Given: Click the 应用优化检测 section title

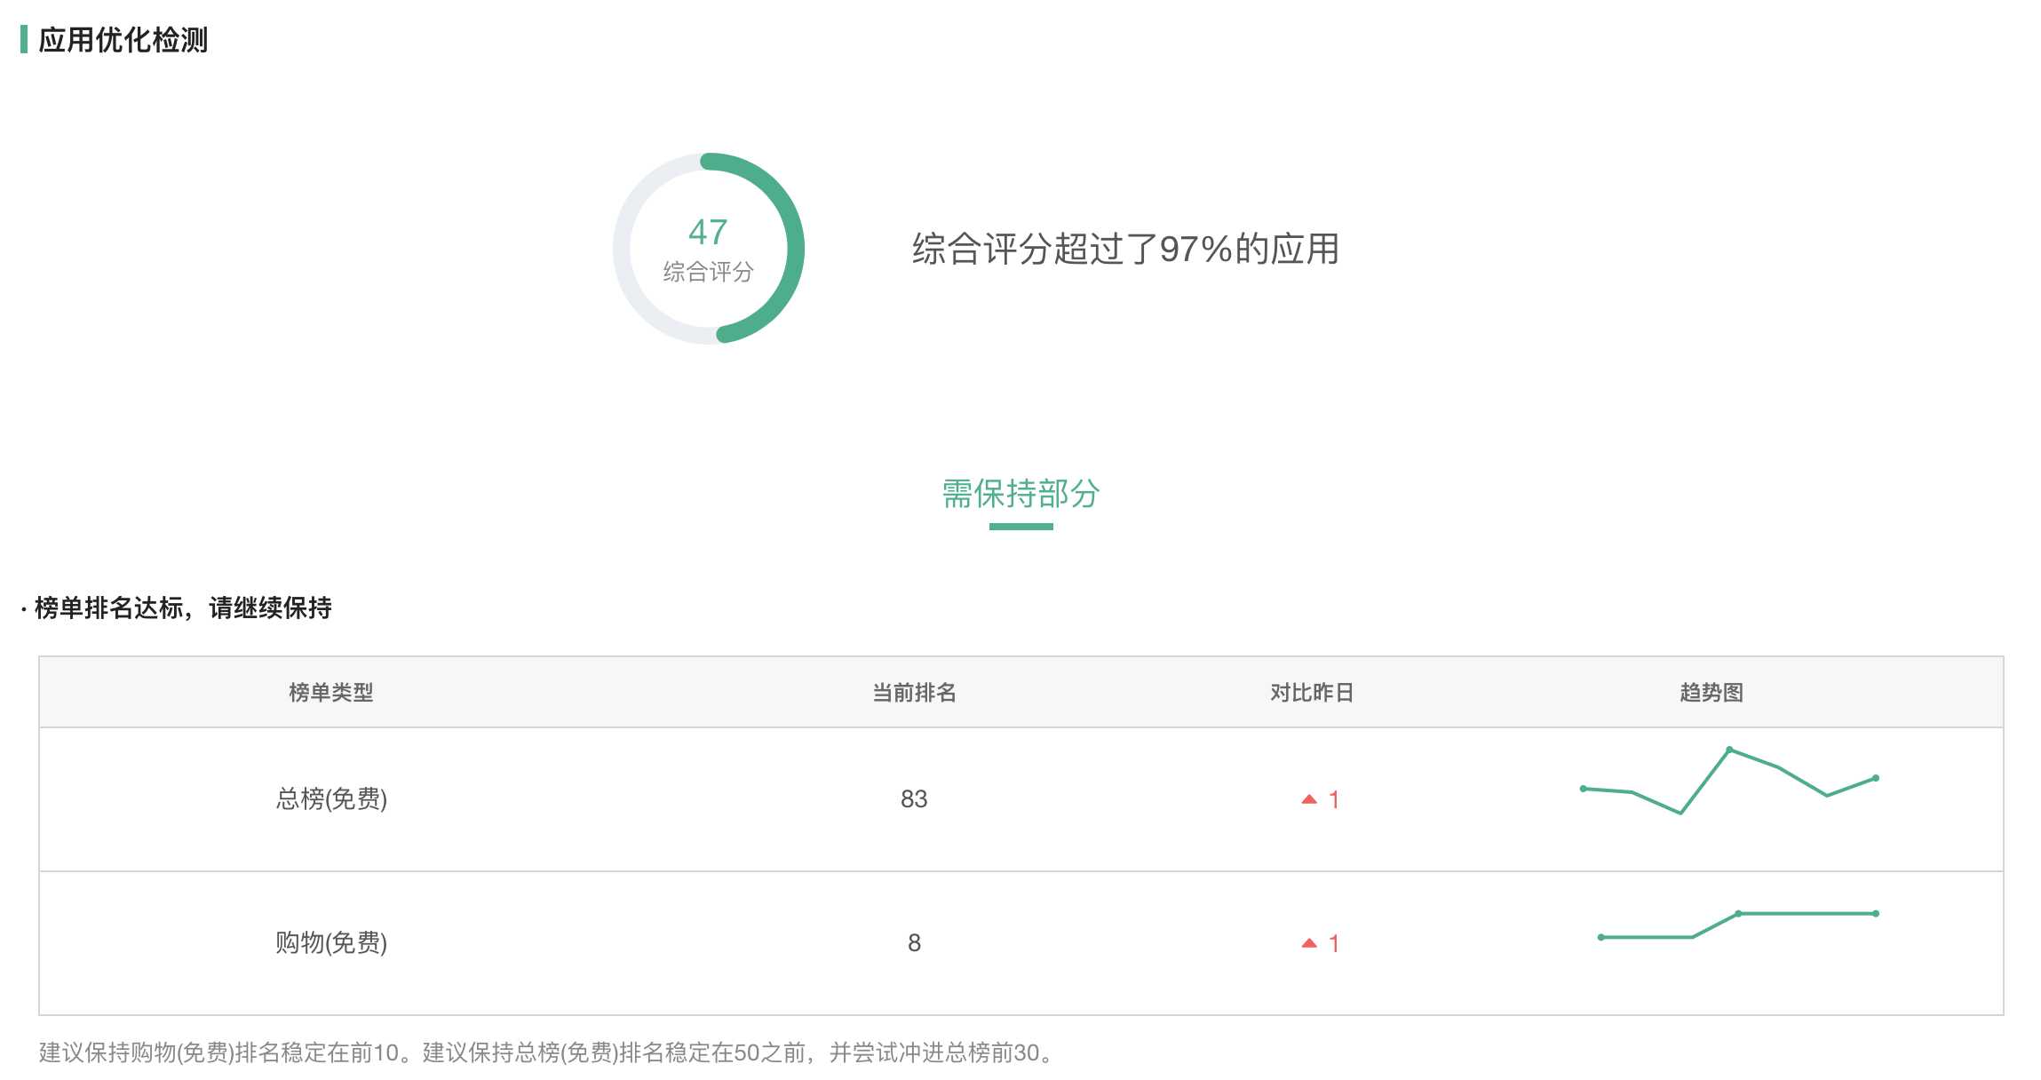Looking at the screenshot, I should click(x=123, y=40).
